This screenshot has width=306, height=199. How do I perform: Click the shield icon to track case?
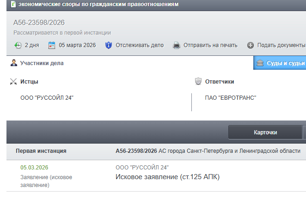(x=109, y=45)
